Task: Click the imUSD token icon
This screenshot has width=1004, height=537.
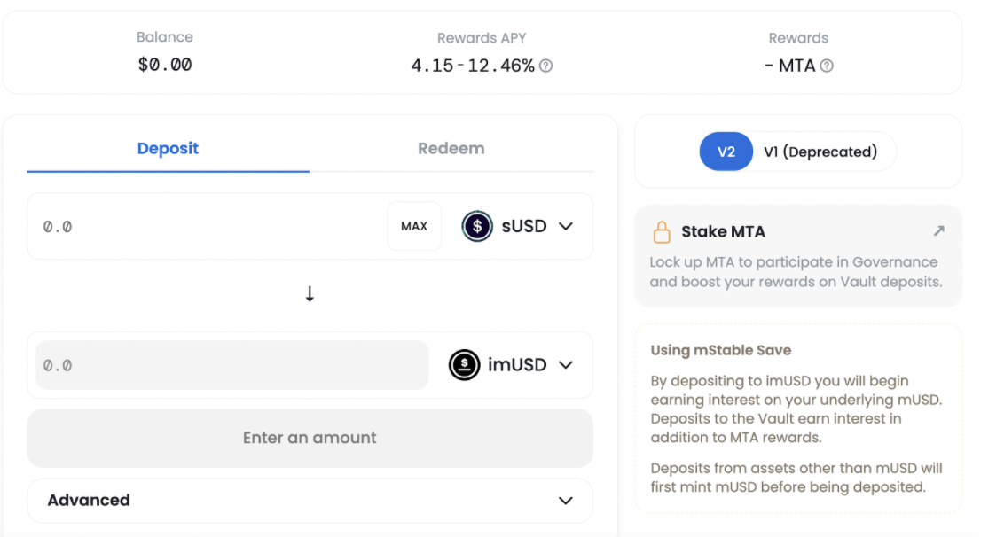Action: pyautogui.click(x=464, y=365)
